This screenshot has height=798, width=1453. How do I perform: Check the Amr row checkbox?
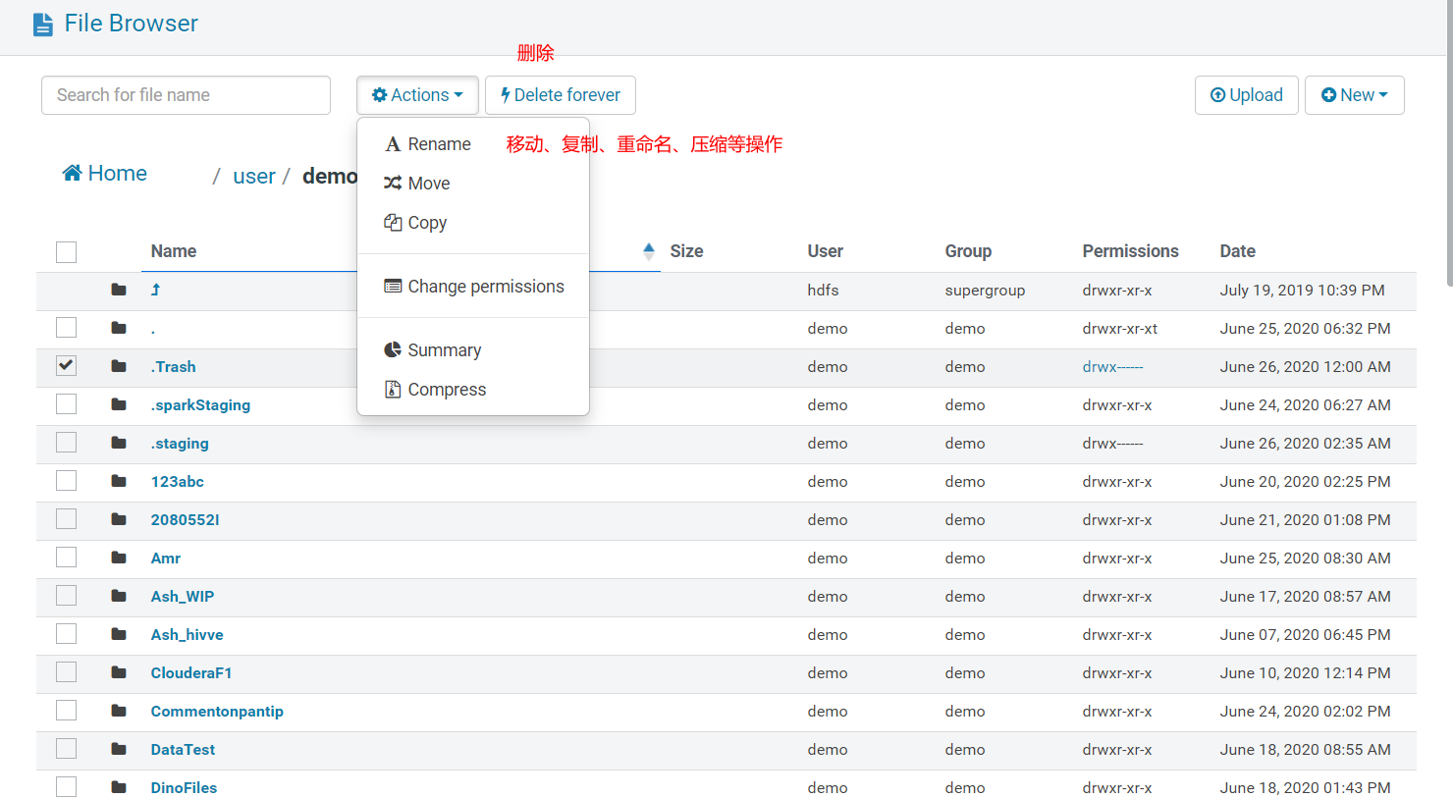tap(67, 558)
